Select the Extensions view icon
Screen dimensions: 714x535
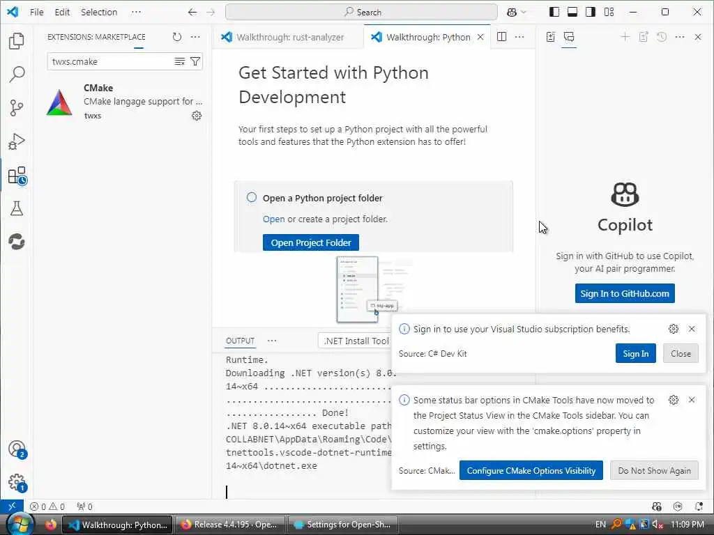17,175
